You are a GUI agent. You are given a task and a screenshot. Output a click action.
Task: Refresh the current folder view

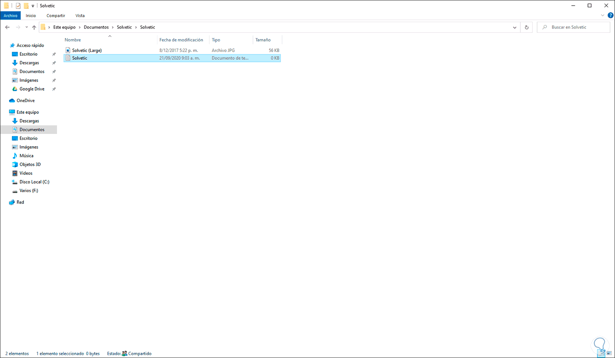[526, 27]
